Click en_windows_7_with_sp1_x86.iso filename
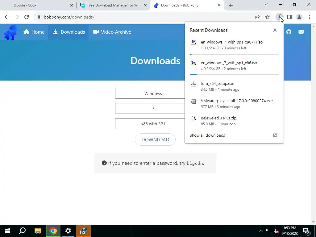 pos(229,63)
